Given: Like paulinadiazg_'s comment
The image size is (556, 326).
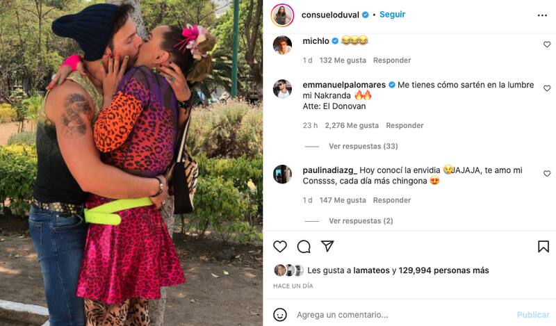Looking at the screenshot, I should pos(547,174).
